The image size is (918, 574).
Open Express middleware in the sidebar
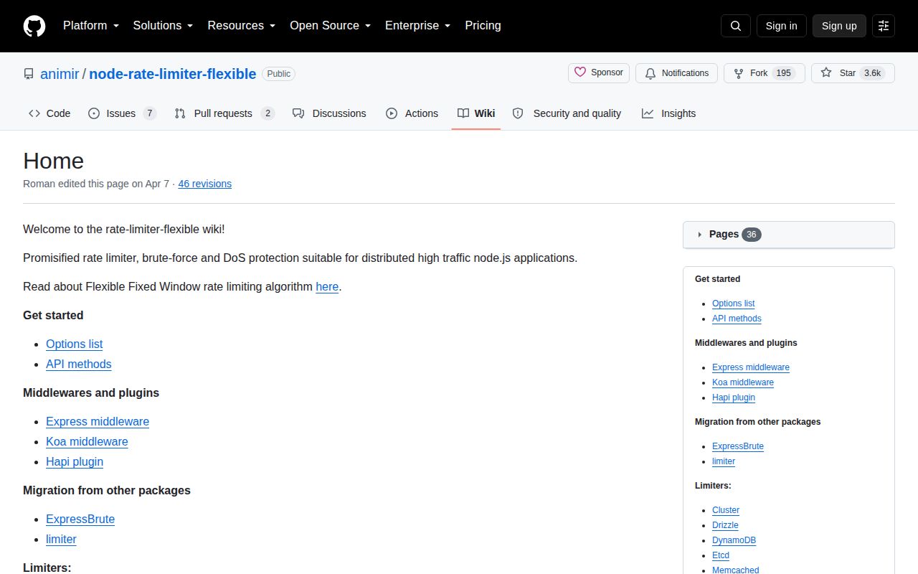pos(751,367)
